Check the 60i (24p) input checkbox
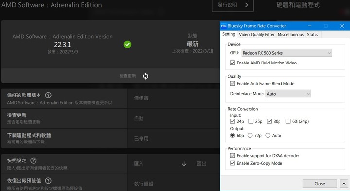Viewport: 350px width, 191px height. pyautogui.click(x=288, y=121)
